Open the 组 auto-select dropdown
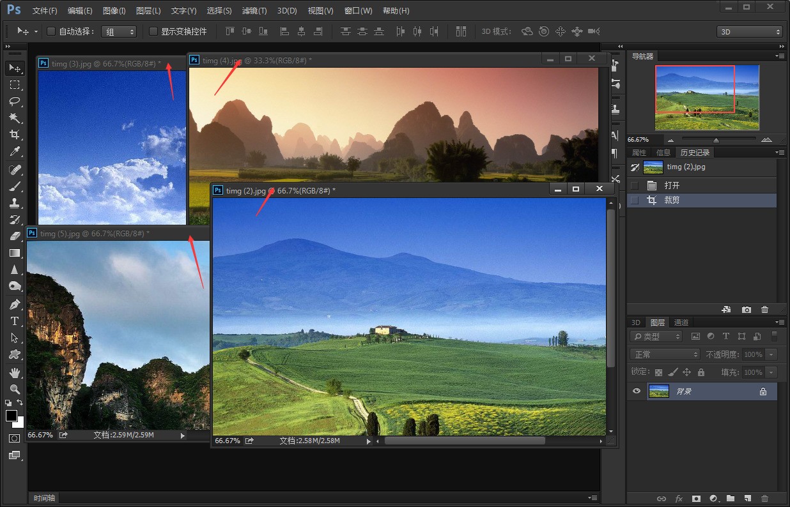 pyautogui.click(x=119, y=31)
